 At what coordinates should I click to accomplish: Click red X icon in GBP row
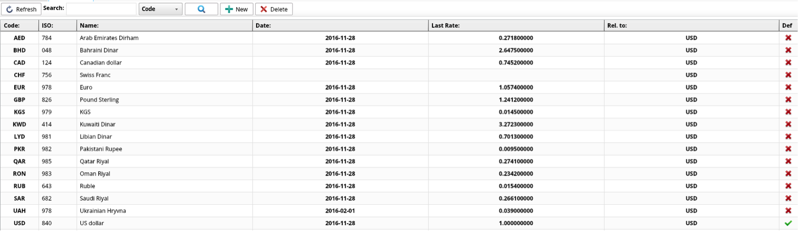787,100
